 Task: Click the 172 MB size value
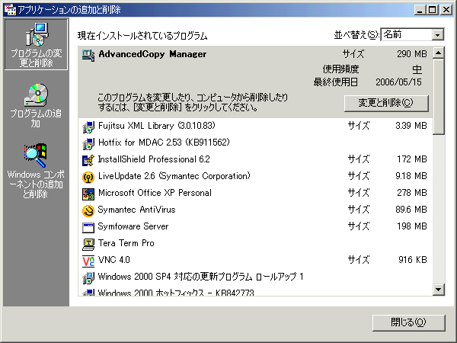[412, 159]
